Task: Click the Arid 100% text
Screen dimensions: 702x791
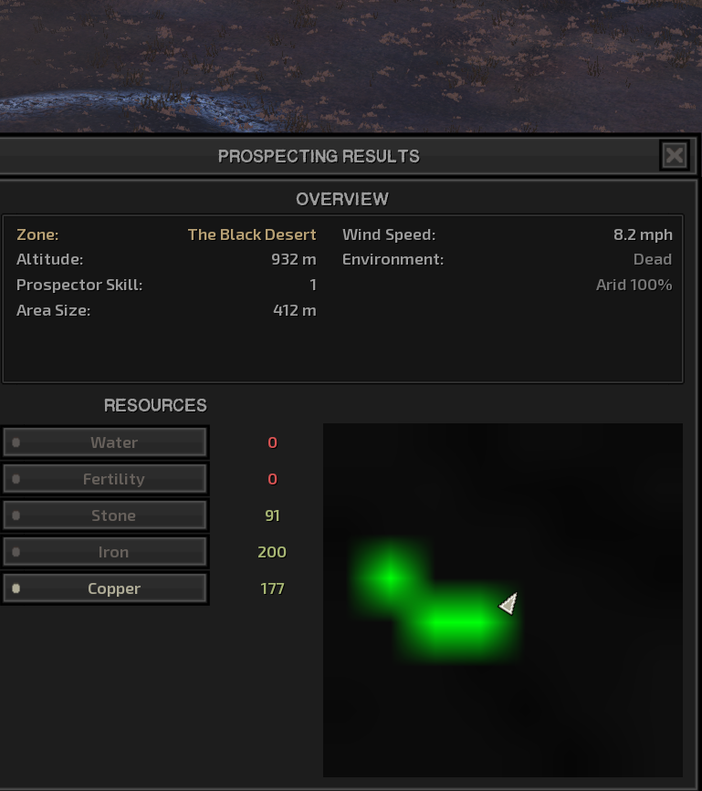Action: pos(634,285)
